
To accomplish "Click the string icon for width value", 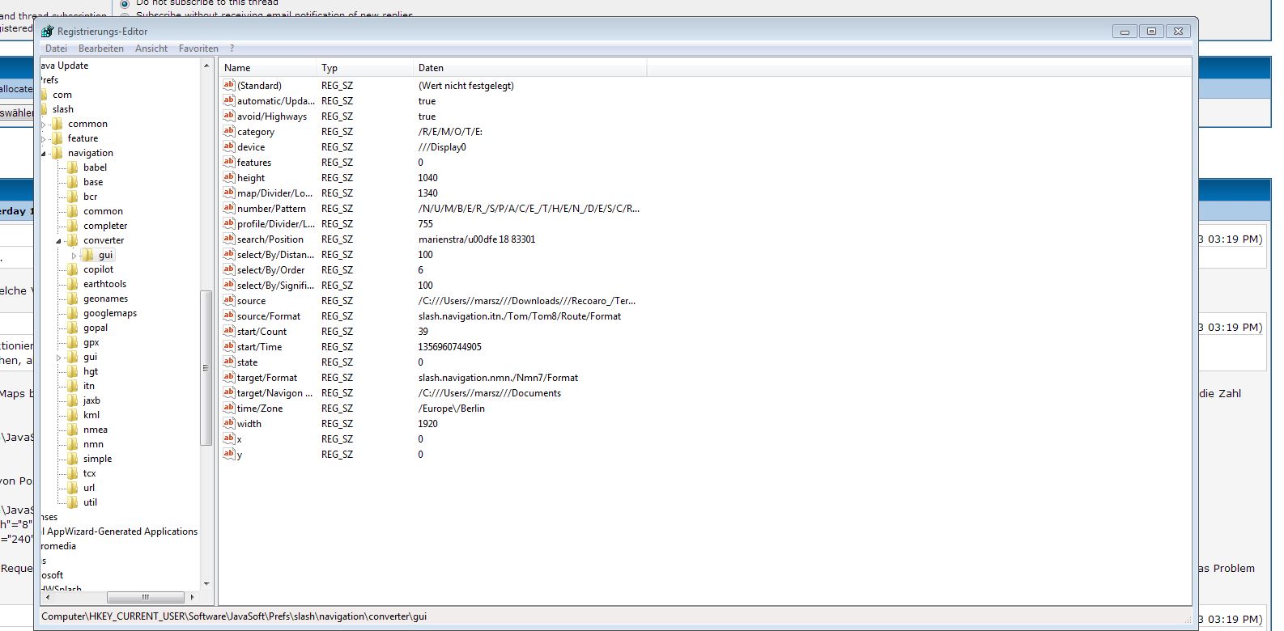I will tap(228, 423).
